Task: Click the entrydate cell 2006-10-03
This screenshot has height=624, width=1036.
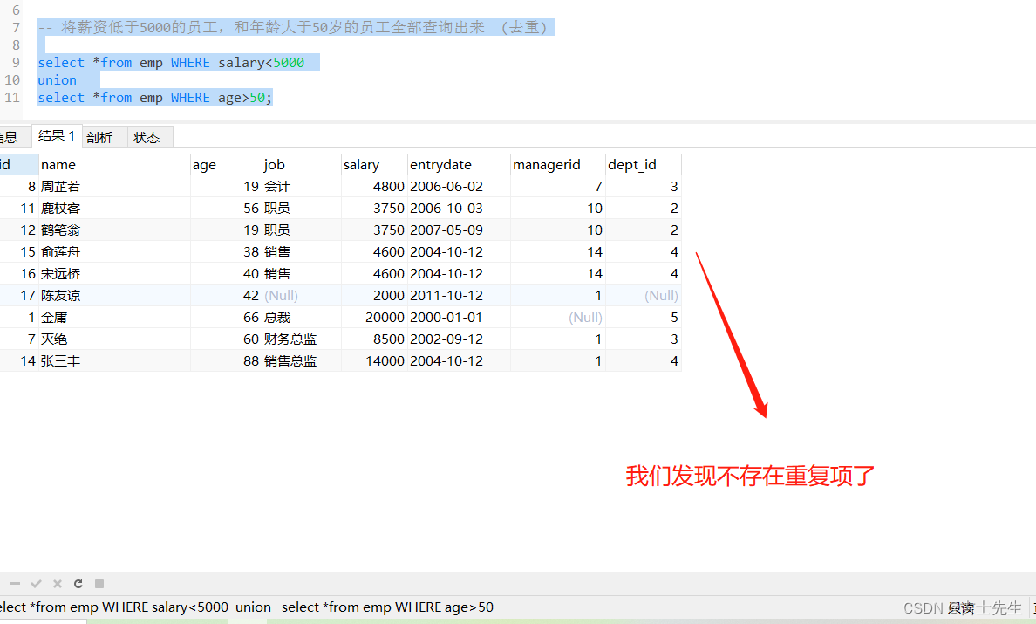Action: (459, 209)
